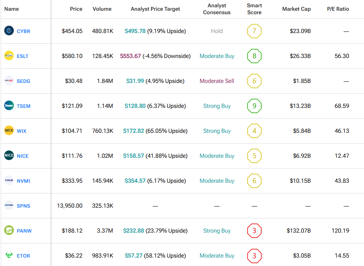The width and height of the screenshot is (364, 266).
Task: Click the CYBR company logo icon
Action: 9,31
